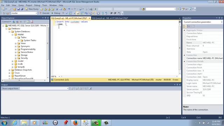Viewport: 224px width, 126px height.
Task: Toggle IntelliSense enabled
Action: pyautogui.click(x=78, y=13)
